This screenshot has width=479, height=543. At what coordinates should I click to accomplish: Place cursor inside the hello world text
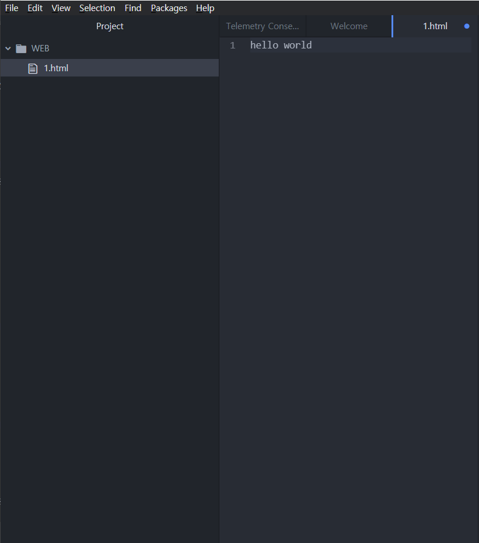(x=280, y=45)
